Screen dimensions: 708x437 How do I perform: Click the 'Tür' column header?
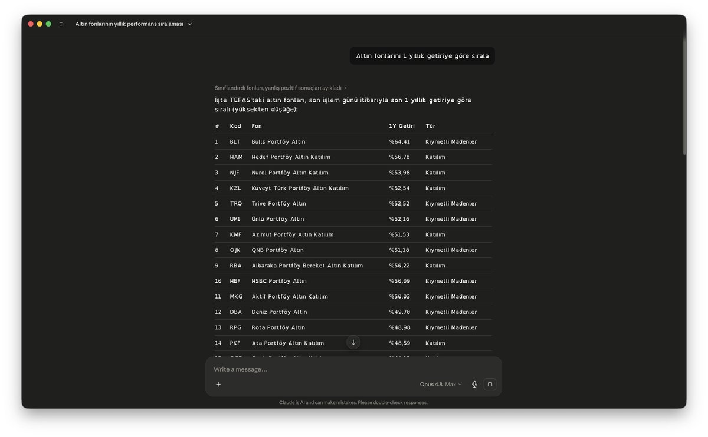click(430, 126)
